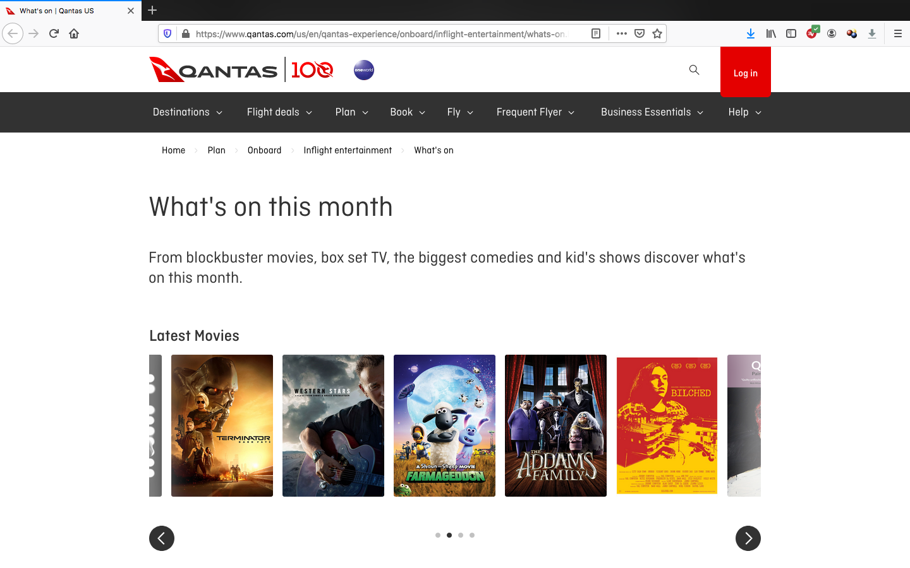Expand the Fly menu
The width and height of the screenshot is (910, 568).
[x=460, y=112]
